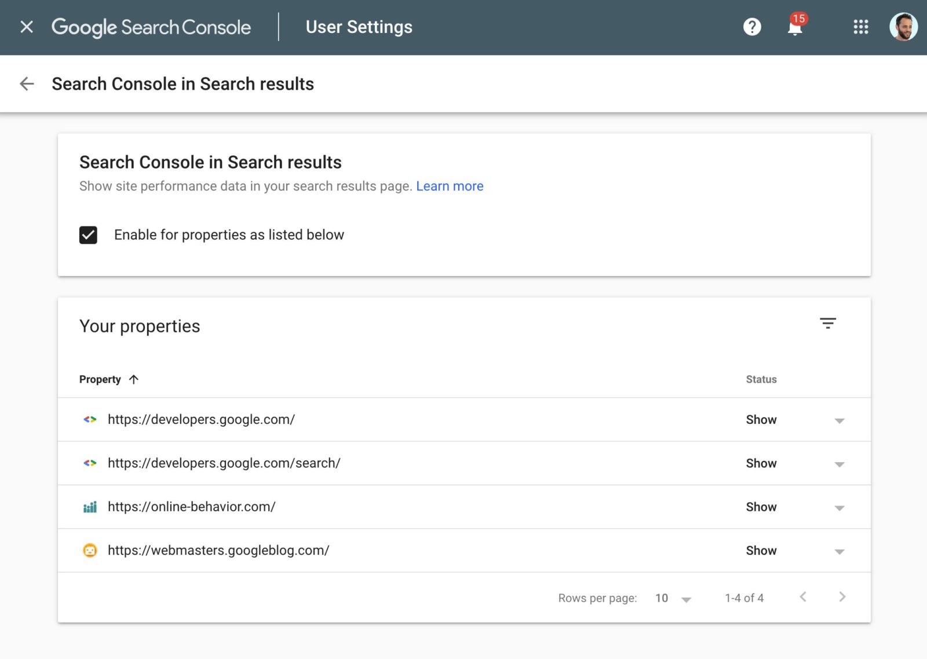This screenshot has width=927, height=659.
Task: Open the Status dropdown for online-behavior.com
Action: [x=839, y=508]
